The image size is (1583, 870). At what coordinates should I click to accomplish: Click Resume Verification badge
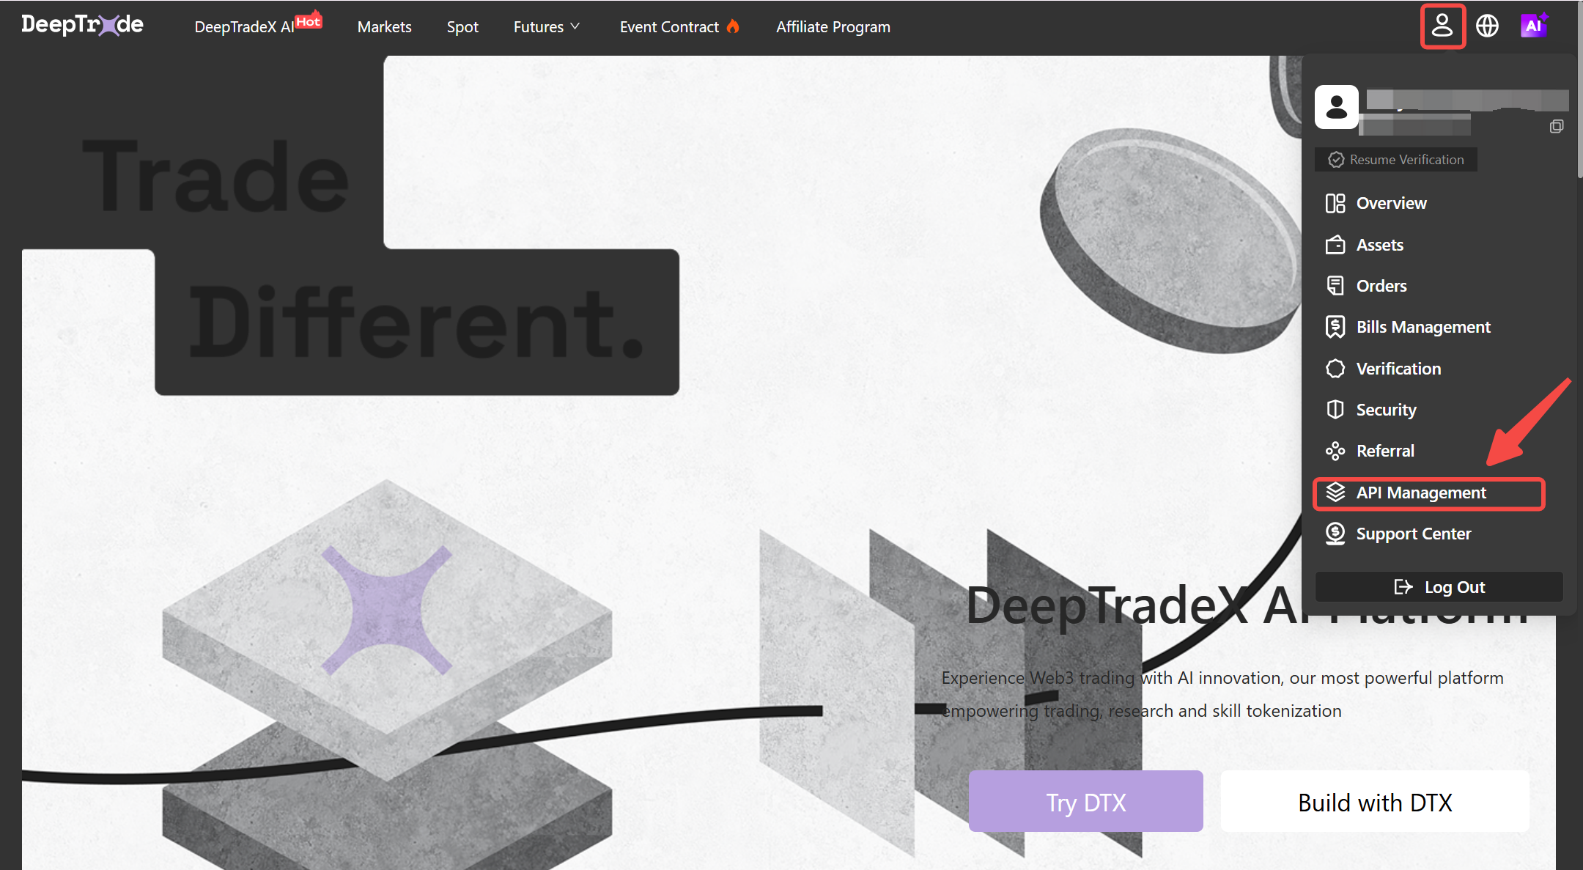click(x=1396, y=160)
